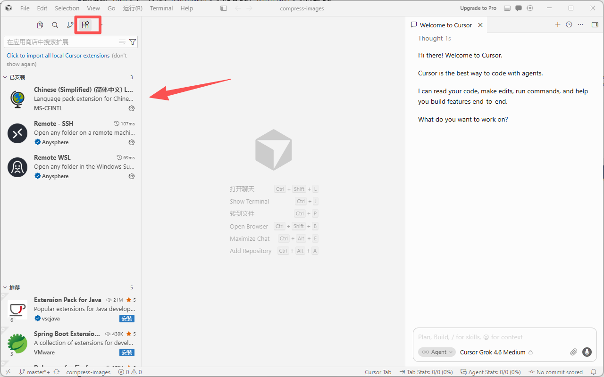Open the remote window indicator in status bar
This screenshot has width=604, height=377.
(x=8, y=372)
